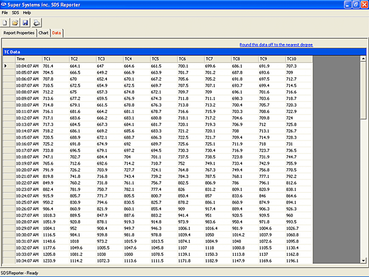
Task: Click the time cell 10:27:07 AM
Action: point(27,215)
